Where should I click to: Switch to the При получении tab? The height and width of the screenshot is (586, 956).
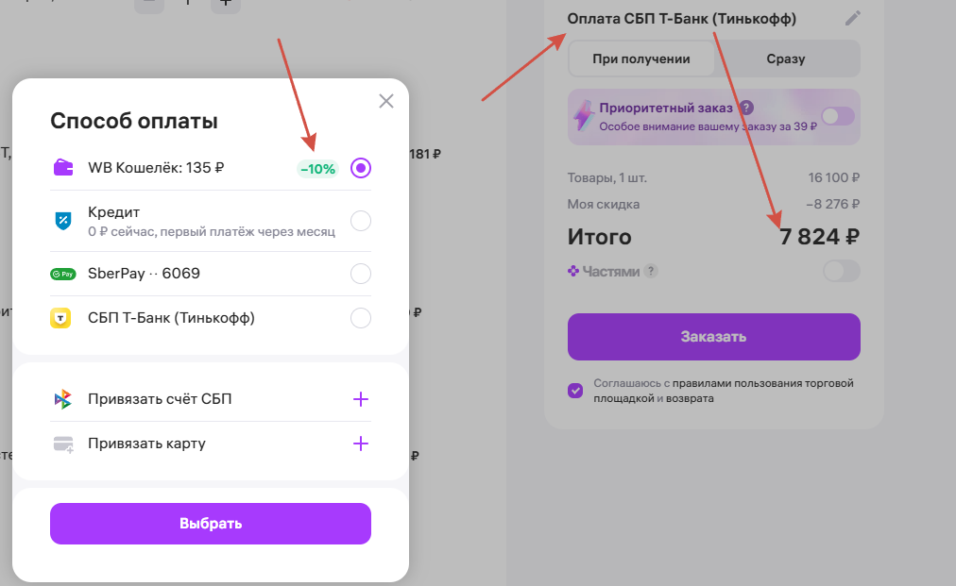point(641,59)
